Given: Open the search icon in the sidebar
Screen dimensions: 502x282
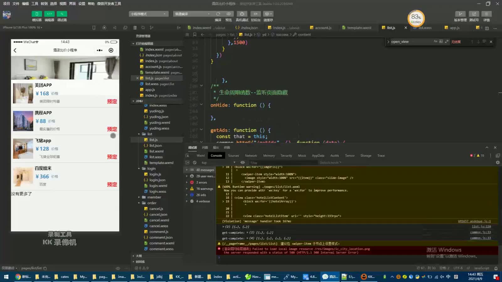Looking at the screenshot, I should [143, 28].
